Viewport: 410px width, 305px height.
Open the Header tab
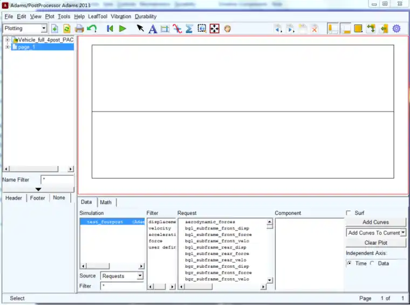click(14, 198)
